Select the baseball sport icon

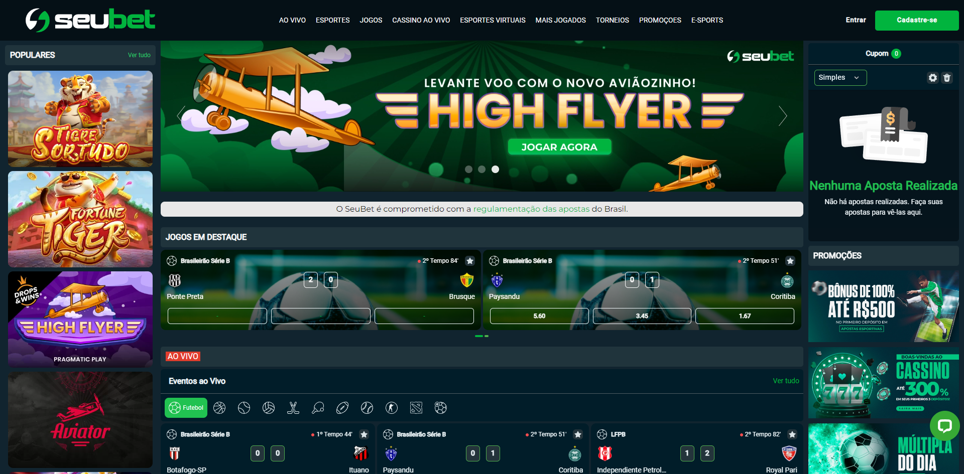pos(367,408)
